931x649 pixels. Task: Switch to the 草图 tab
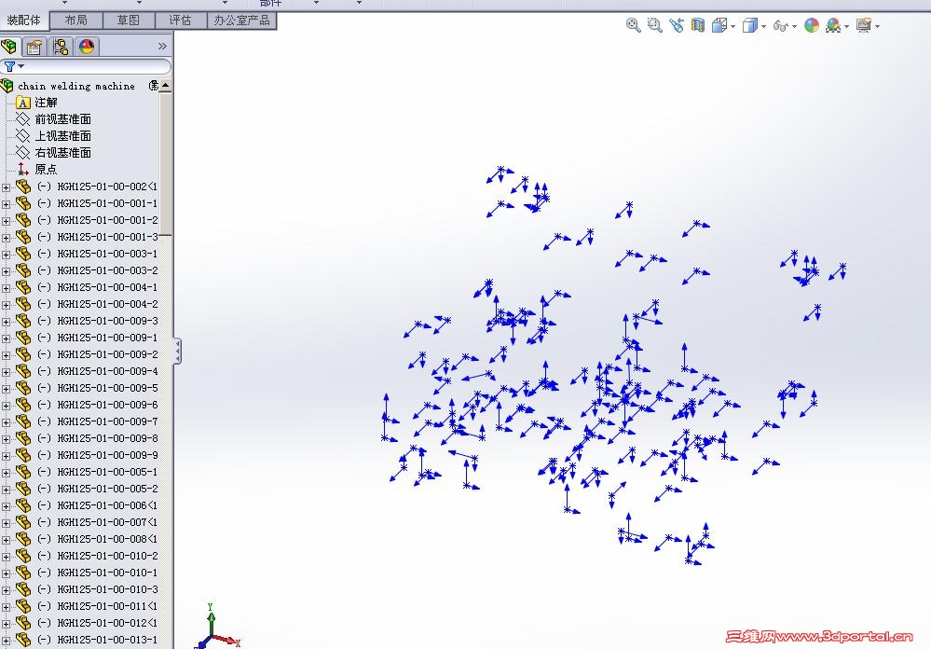[129, 21]
